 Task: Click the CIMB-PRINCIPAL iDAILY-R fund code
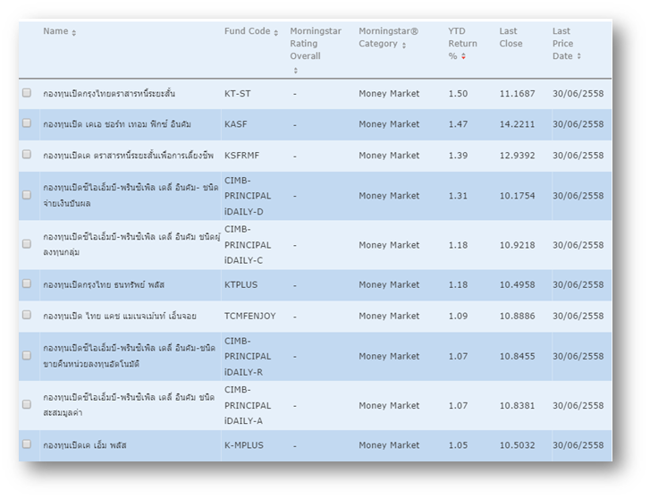click(x=248, y=356)
